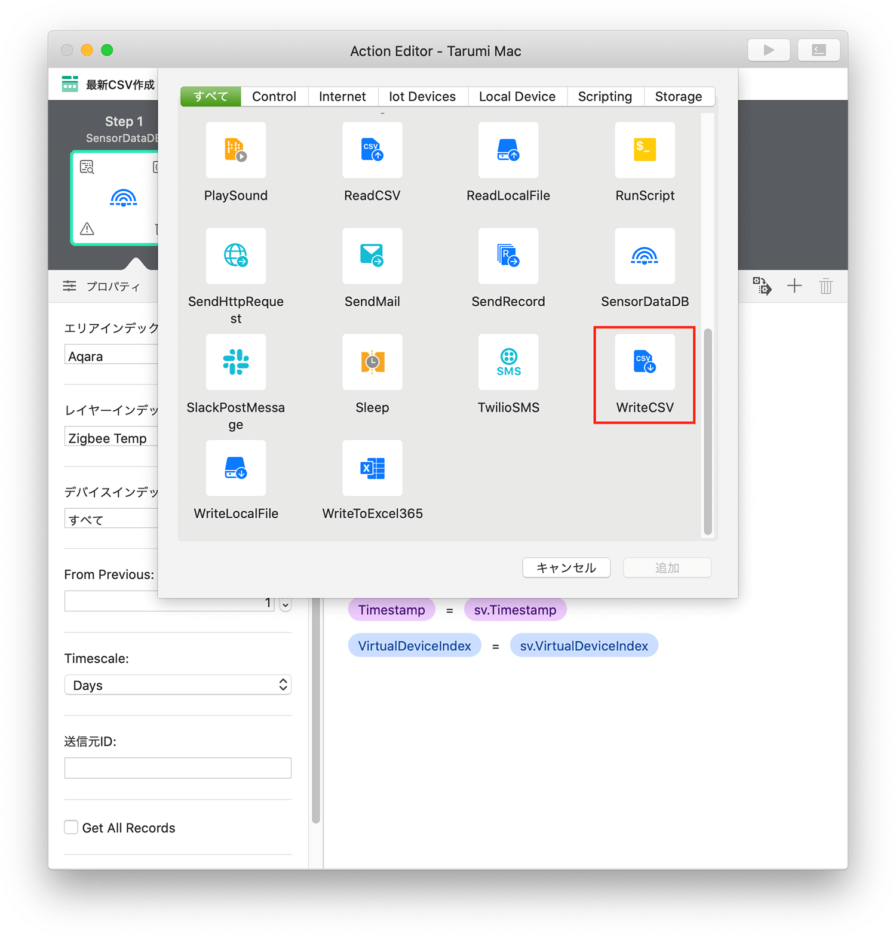Pick the SendRecord action icon
The image size is (896, 937).
coord(508,256)
